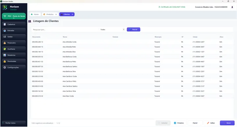Click the Buscar button
237x127 pixels.
(133, 30)
